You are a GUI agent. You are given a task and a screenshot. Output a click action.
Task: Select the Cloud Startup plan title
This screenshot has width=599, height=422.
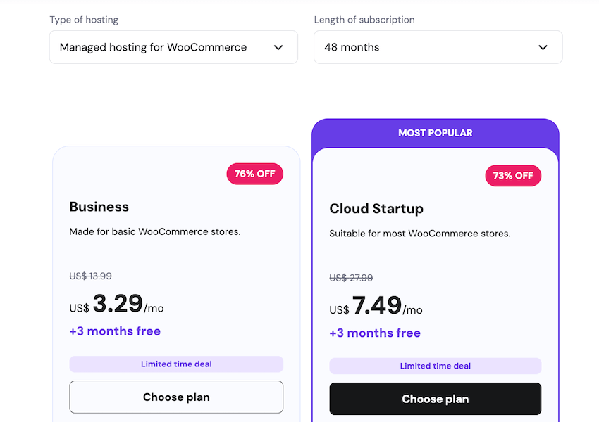point(376,209)
